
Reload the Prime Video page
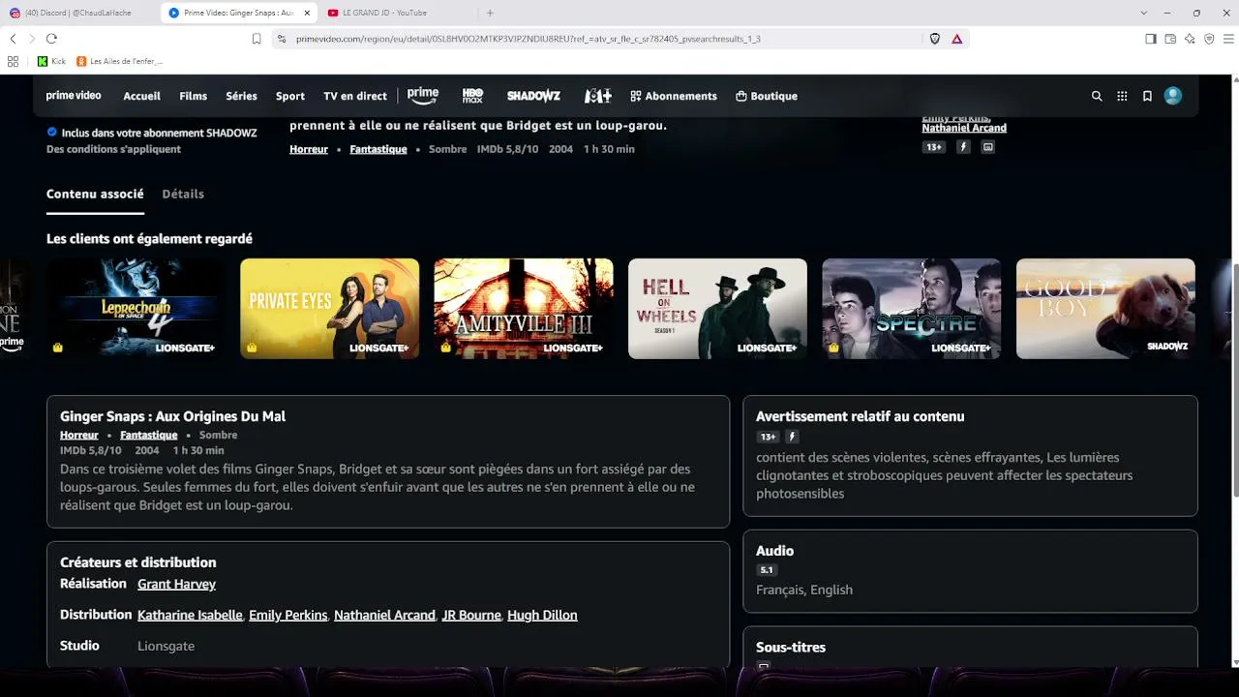point(51,39)
